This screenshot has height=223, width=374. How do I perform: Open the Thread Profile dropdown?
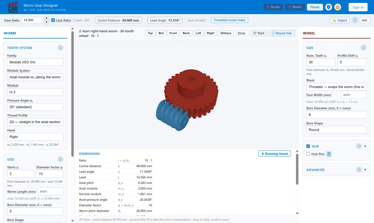point(35,122)
